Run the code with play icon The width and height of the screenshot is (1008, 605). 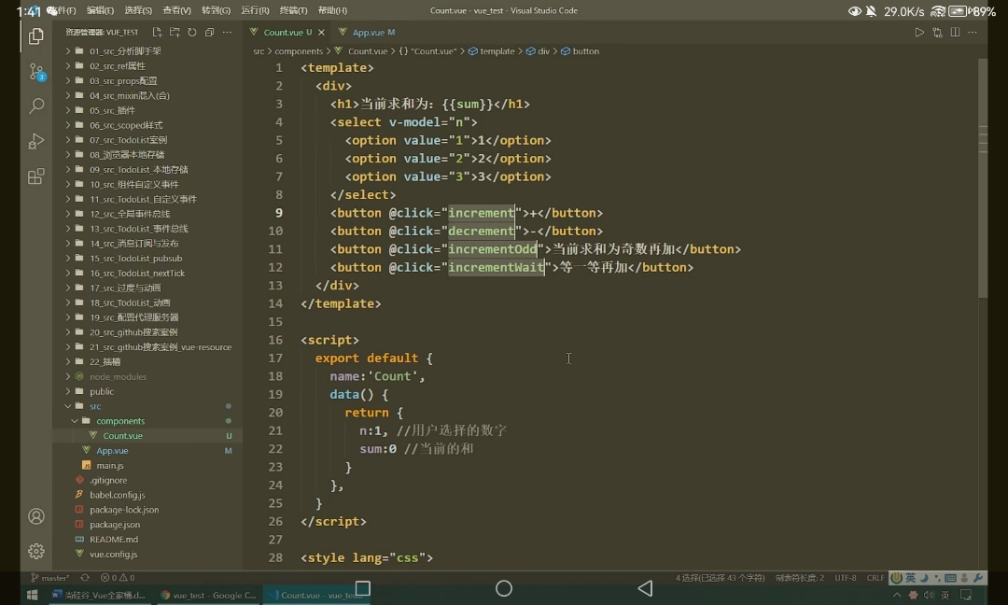coord(919,32)
